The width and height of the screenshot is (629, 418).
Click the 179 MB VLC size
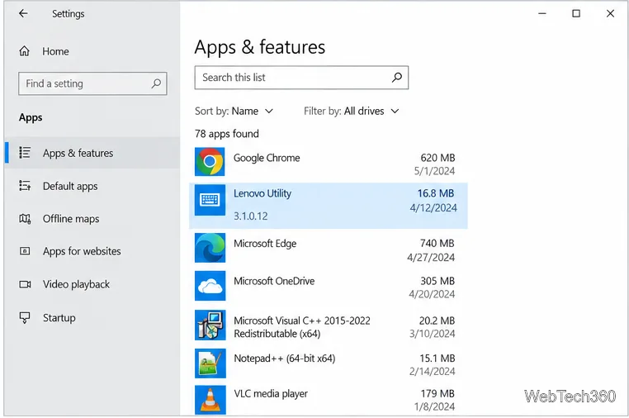click(x=437, y=394)
